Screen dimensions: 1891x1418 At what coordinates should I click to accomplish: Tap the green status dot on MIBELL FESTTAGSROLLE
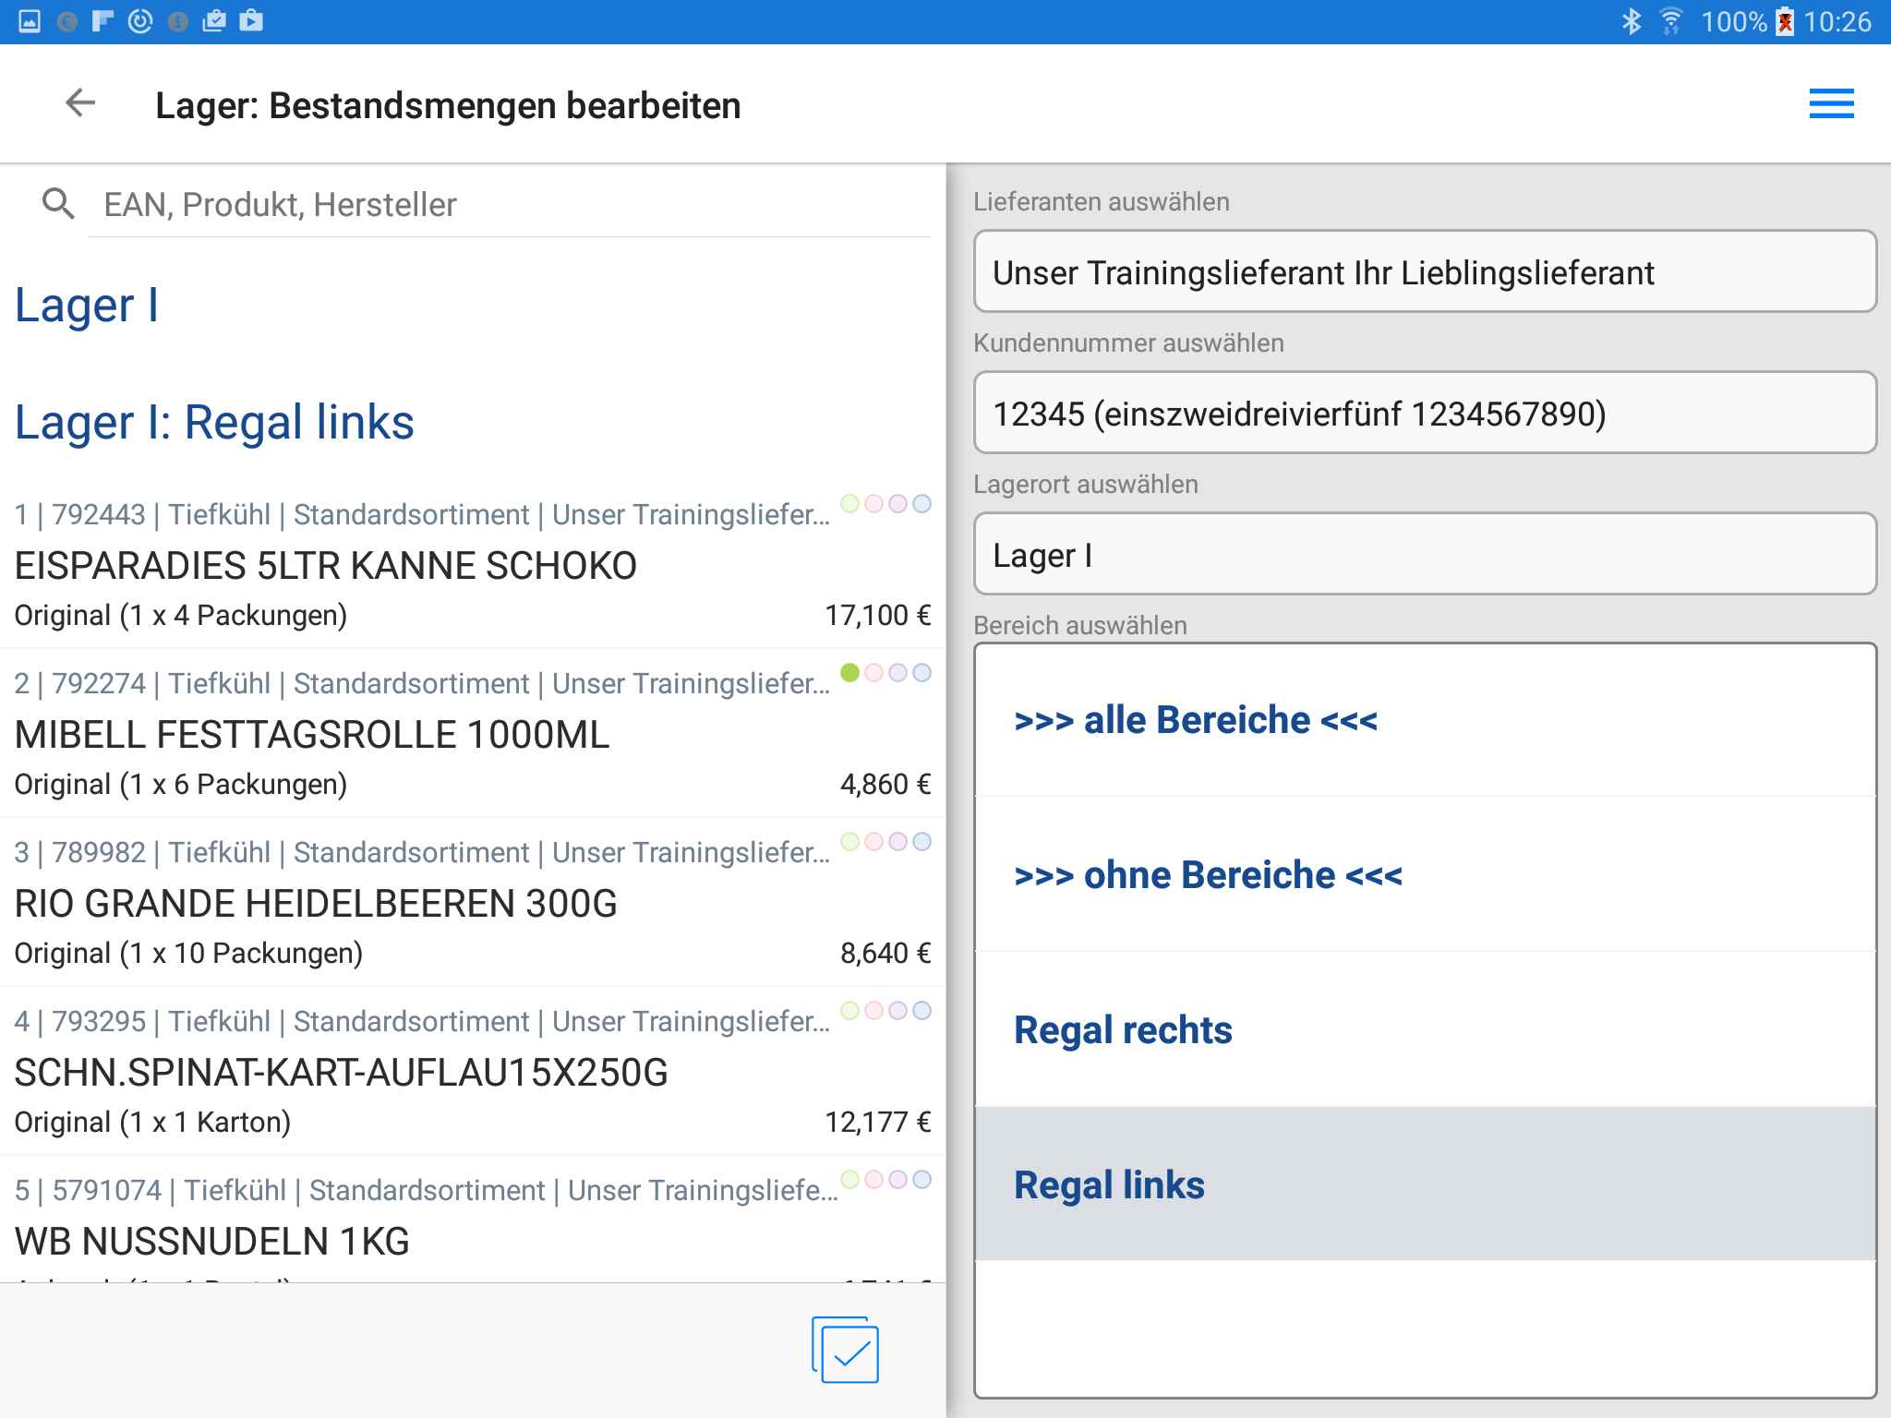(849, 673)
